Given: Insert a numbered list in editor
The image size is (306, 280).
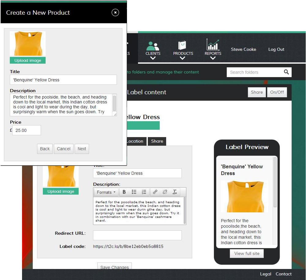Looking at the screenshot, I should click(x=144, y=192).
